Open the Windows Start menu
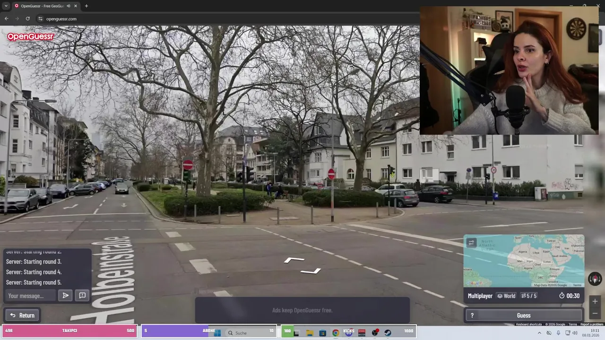Image resolution: width=605 pixels, height=340 pixels. [217, 333]
